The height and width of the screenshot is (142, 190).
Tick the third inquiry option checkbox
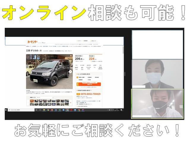click(94, 77)
